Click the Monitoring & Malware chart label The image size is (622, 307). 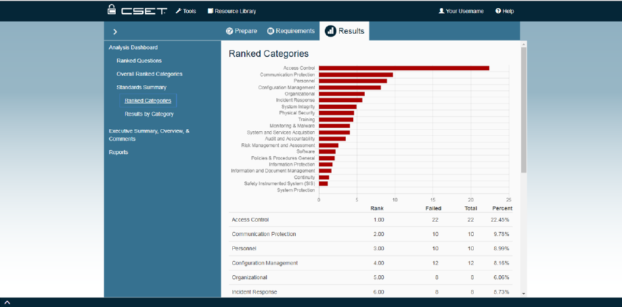292,126
